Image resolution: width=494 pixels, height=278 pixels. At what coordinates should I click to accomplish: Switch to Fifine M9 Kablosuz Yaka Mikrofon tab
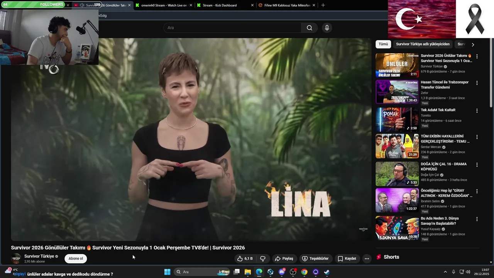point(286,5)
